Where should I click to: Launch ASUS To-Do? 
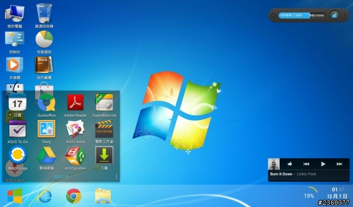click(17, 129)
